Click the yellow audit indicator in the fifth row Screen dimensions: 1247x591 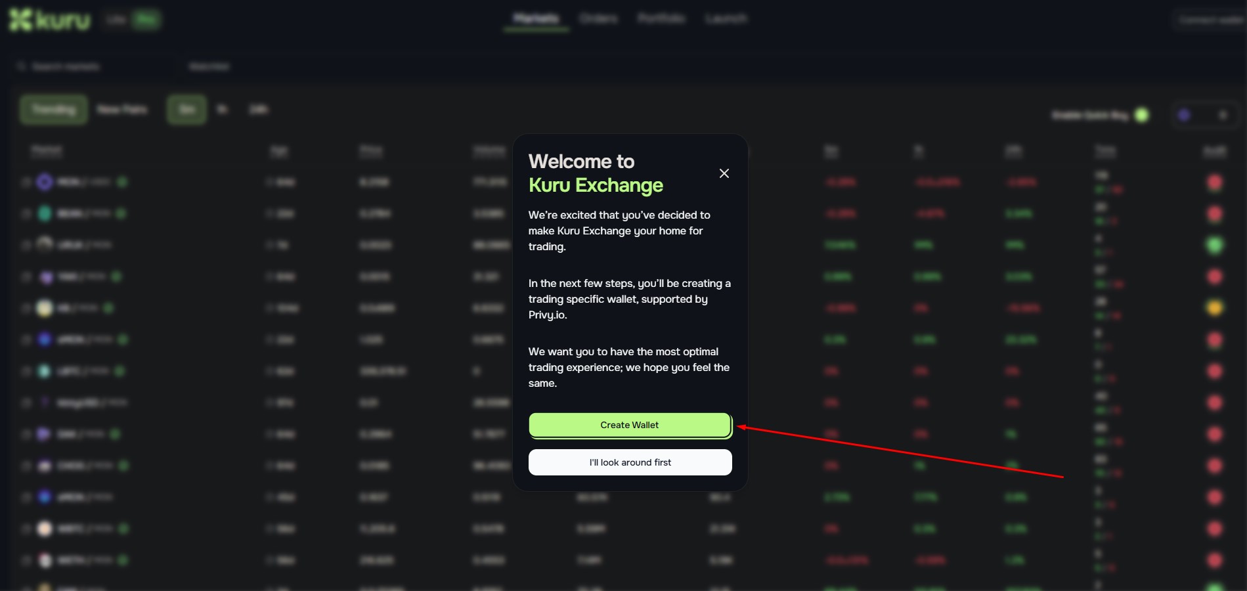coord(1215,308)
